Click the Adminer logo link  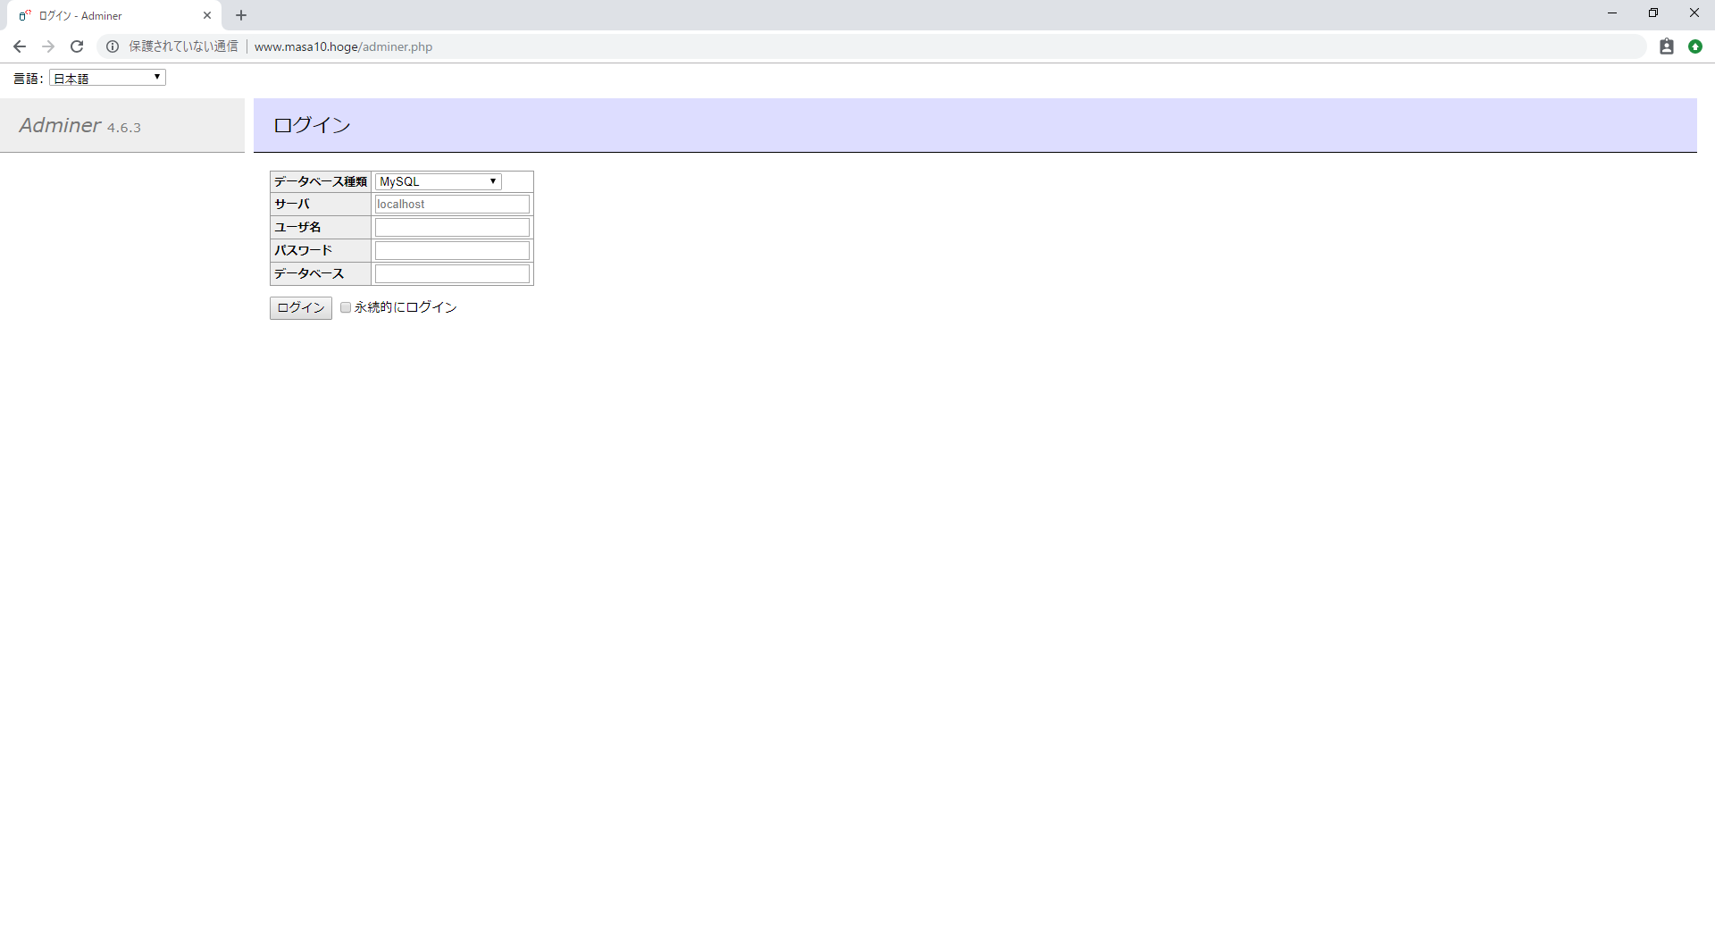click(61, 125)
